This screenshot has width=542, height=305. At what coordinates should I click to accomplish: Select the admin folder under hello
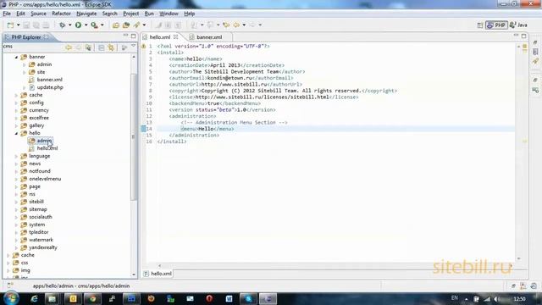pyautogui.click(x=44, y=141)
